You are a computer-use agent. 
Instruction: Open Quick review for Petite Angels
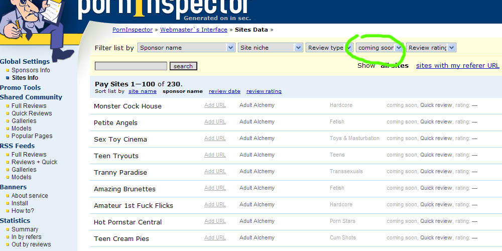tap(436, 121)
